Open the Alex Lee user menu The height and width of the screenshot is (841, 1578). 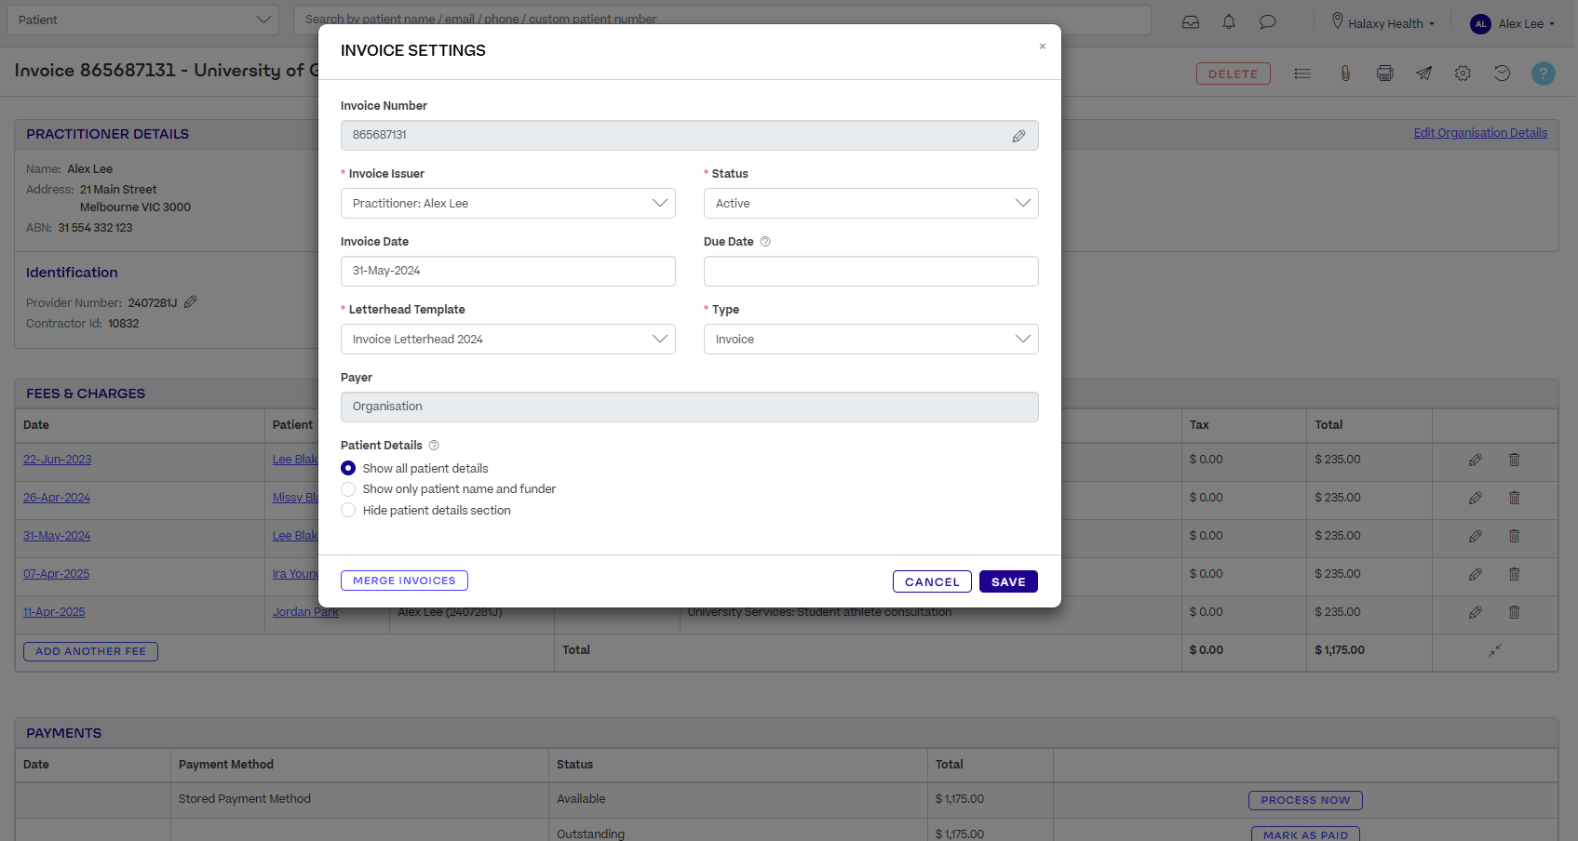click(x=1513, y=23)
